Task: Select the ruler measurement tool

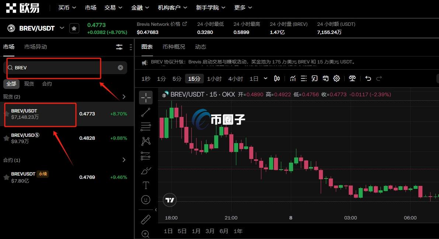Action: pos(146,219)
